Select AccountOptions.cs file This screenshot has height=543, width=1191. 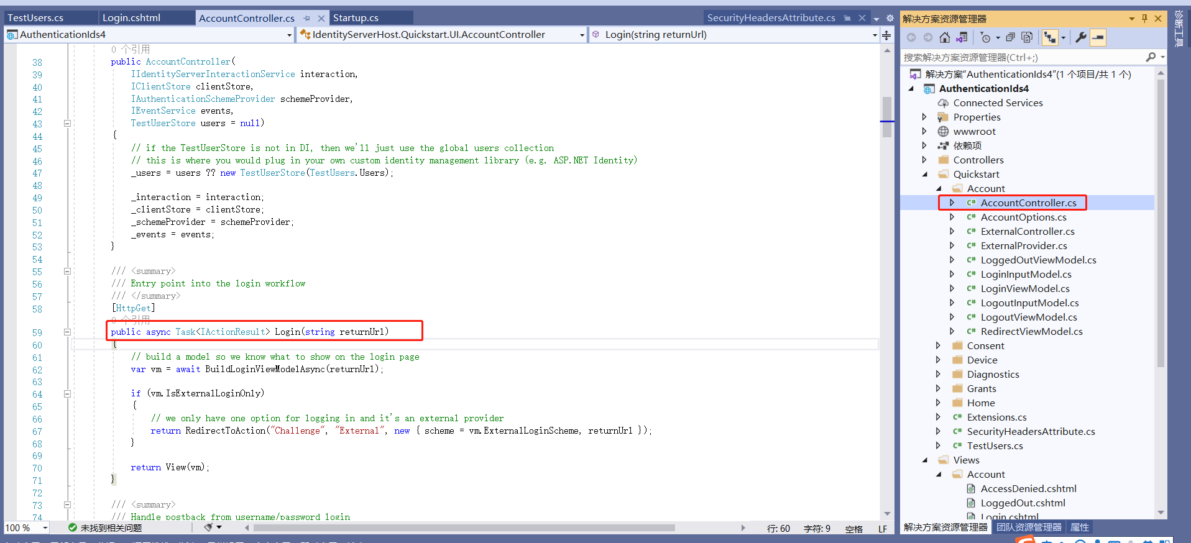coord(1023,217)
